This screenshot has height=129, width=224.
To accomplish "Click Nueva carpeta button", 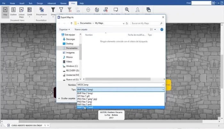I will coord(81,29).
